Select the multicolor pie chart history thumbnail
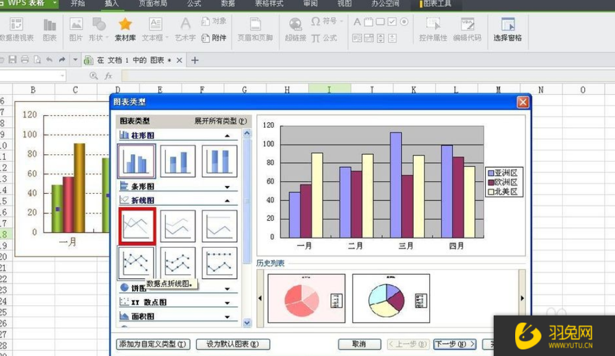615x356 pixels. (391, 299)
